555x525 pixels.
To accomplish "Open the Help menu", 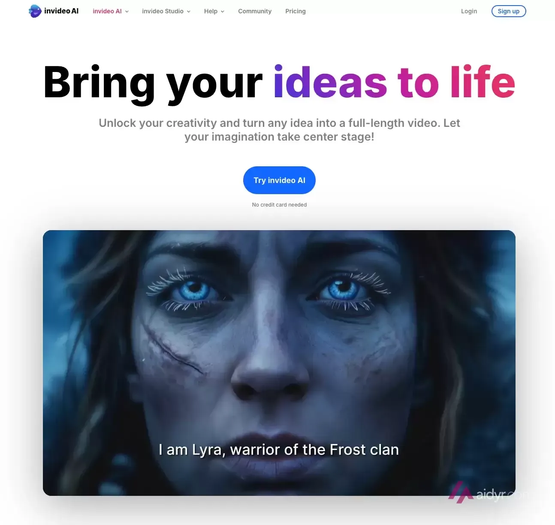I will coord(211,11).
